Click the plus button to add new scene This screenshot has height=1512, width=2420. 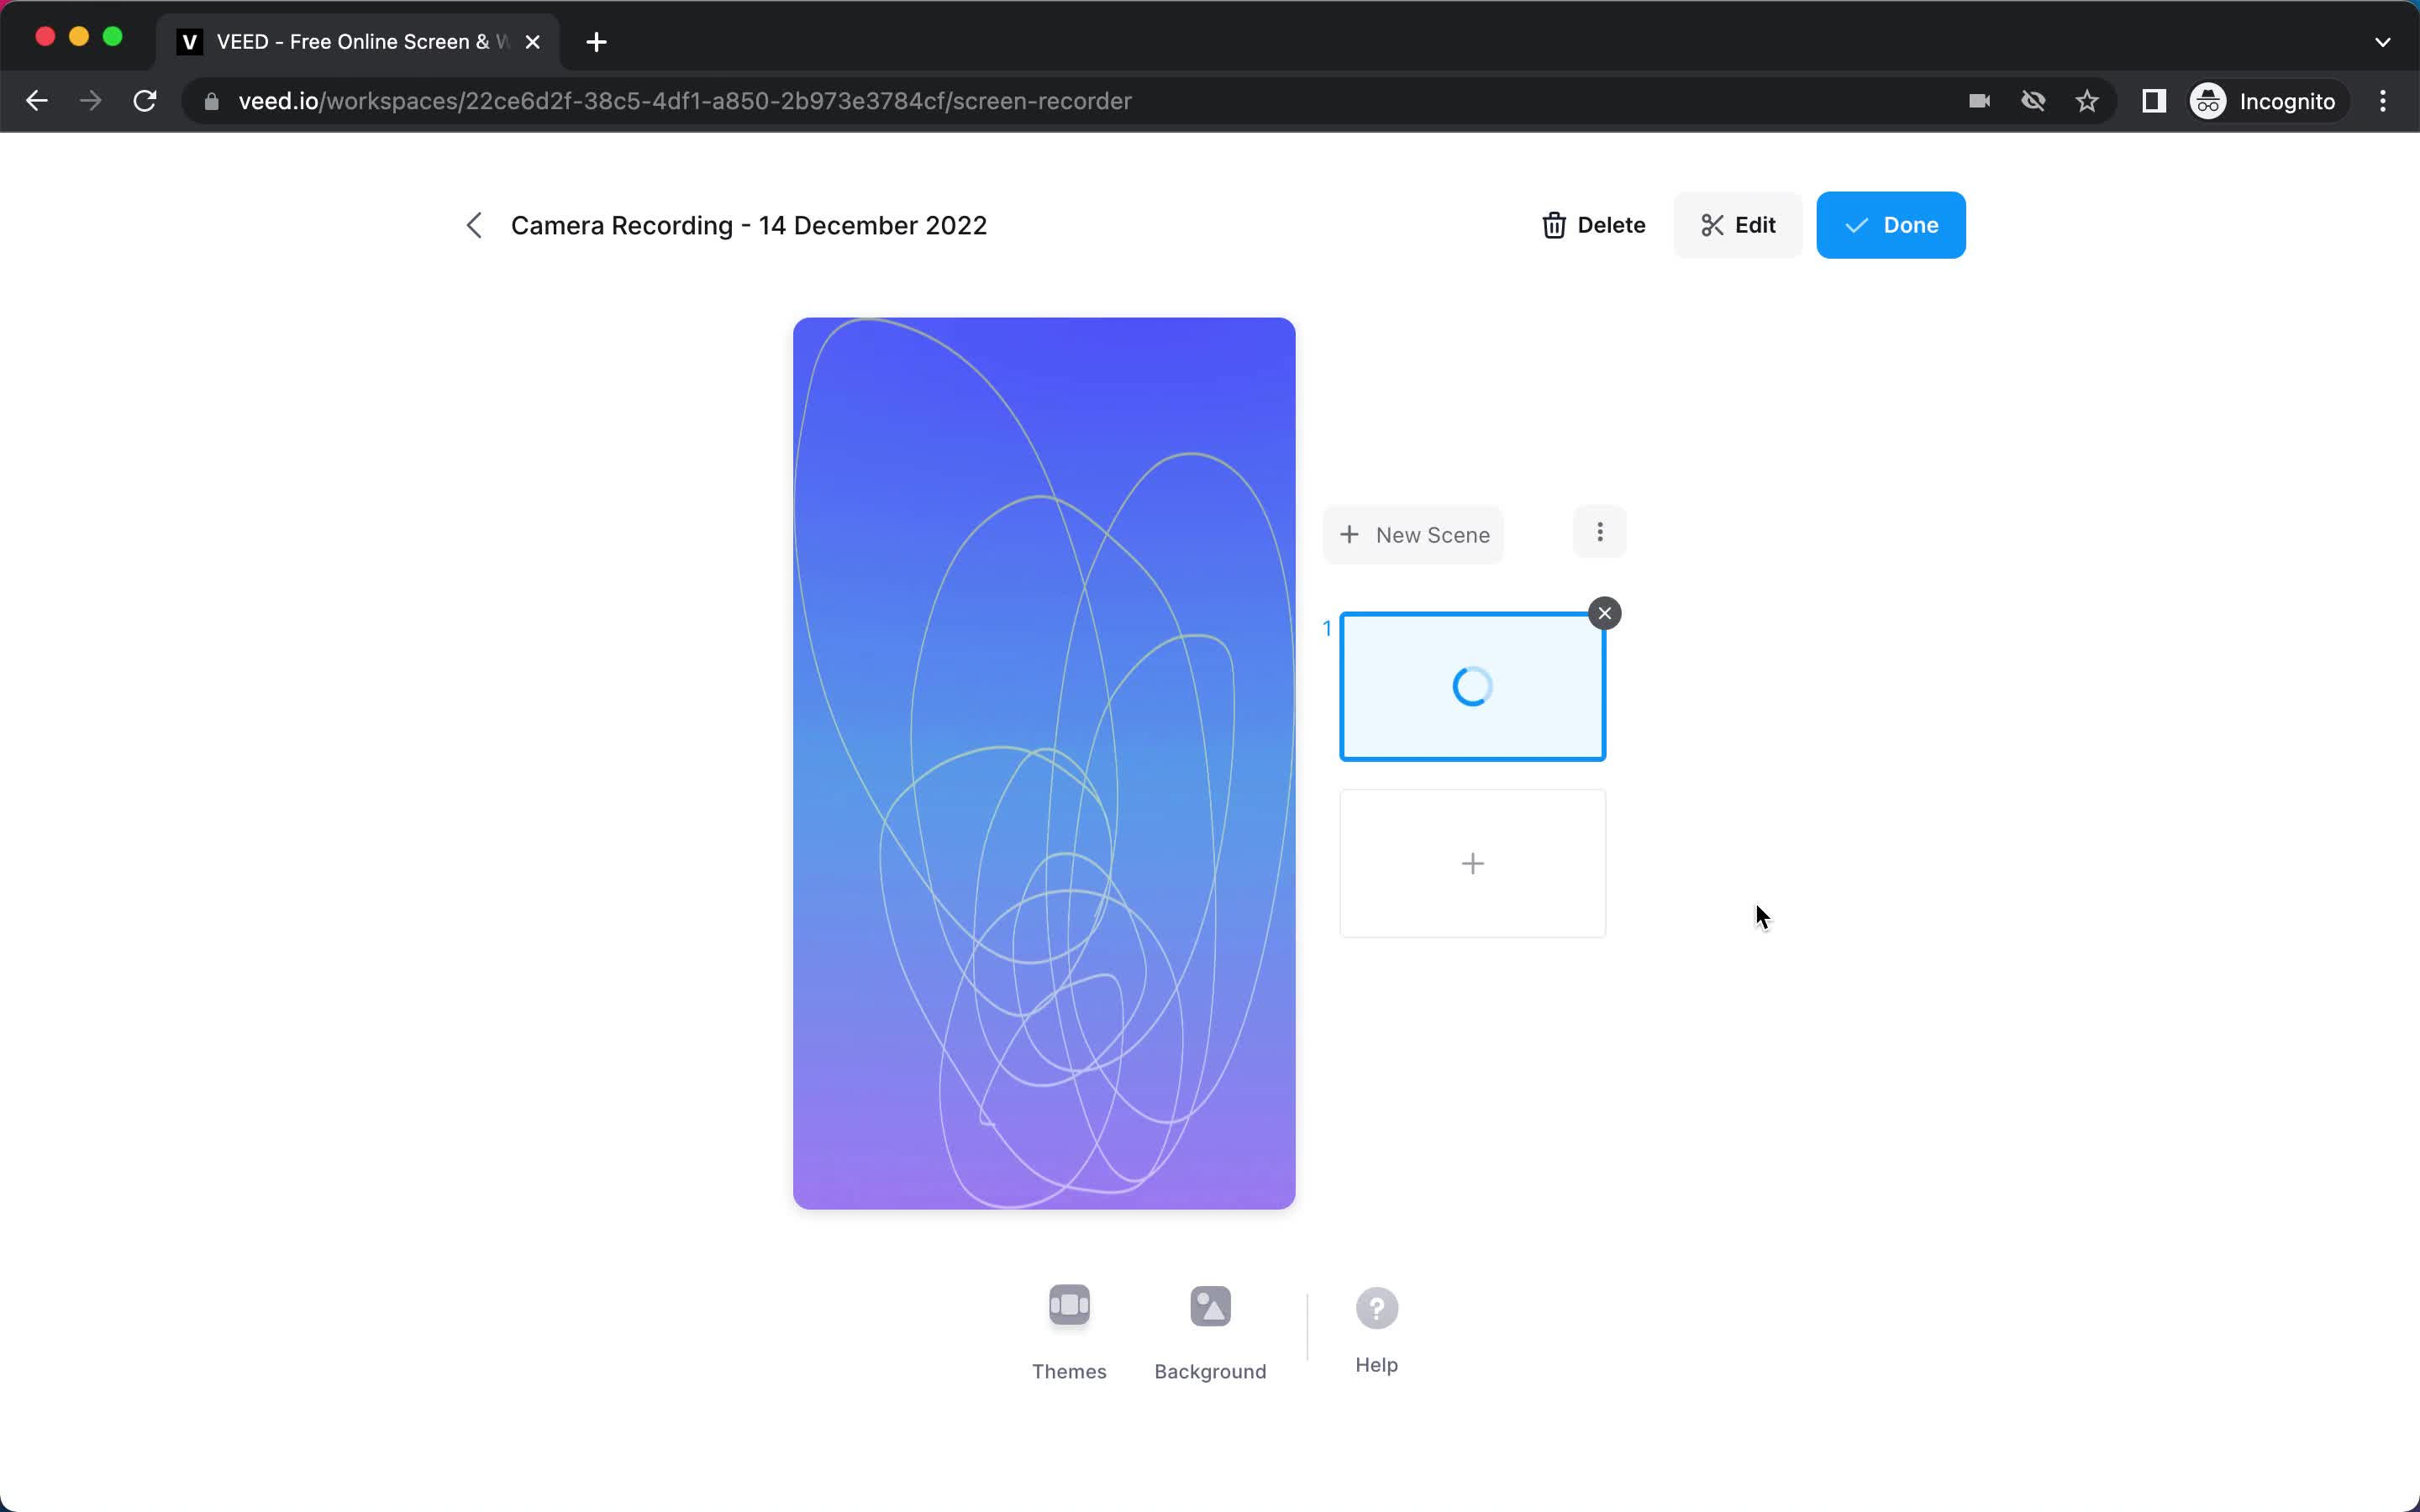pos(1470,862)
